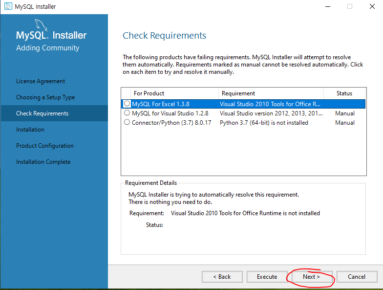Click the MySQL Installer title bar icon
Screen dimensions: 383x290
[x=8, y=6]
